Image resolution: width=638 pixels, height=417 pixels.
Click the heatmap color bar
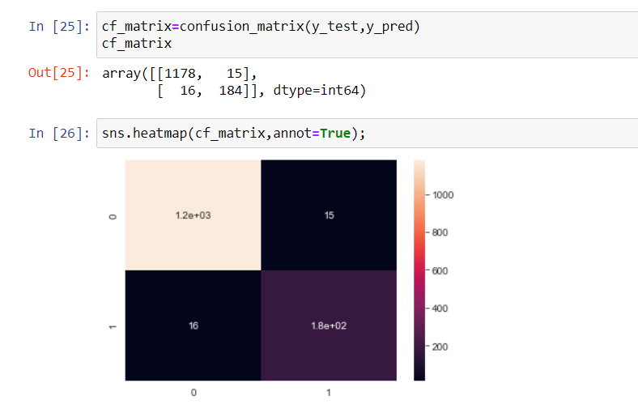[419, 270]
